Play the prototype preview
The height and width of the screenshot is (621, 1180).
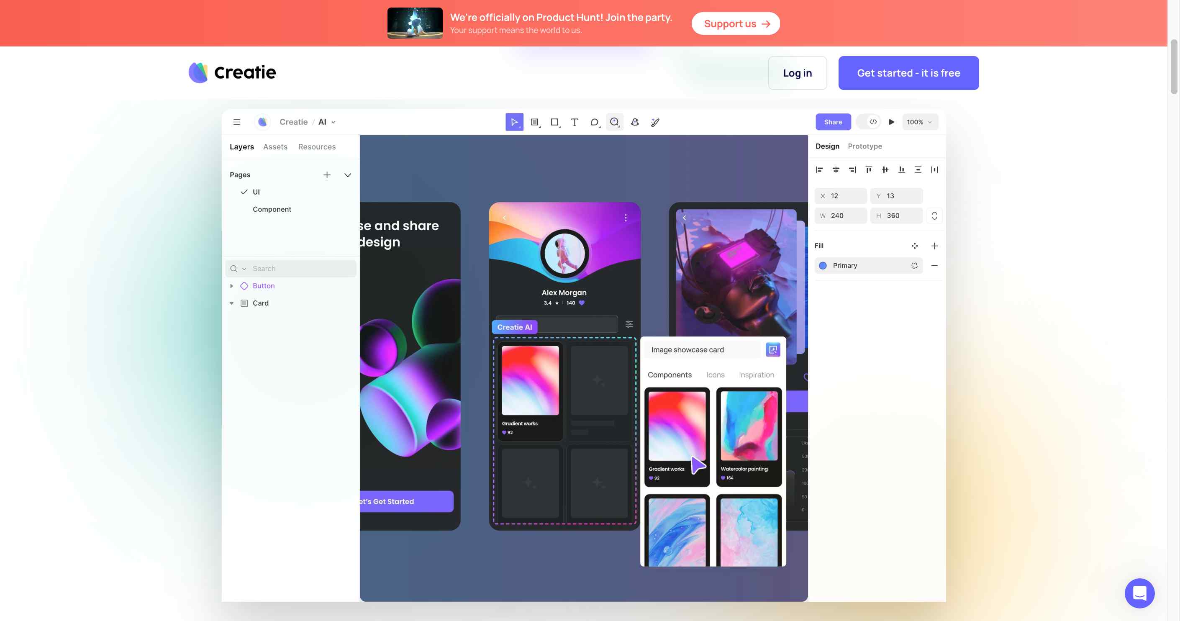click(891, 122)
